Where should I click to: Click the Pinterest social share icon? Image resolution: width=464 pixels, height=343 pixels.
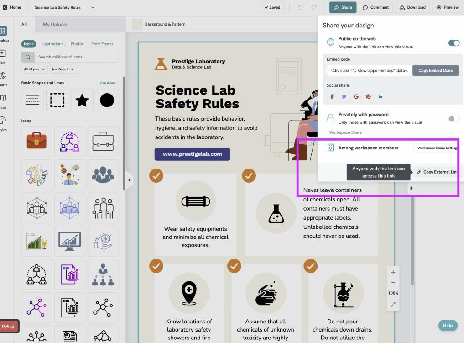coord(368,96)
